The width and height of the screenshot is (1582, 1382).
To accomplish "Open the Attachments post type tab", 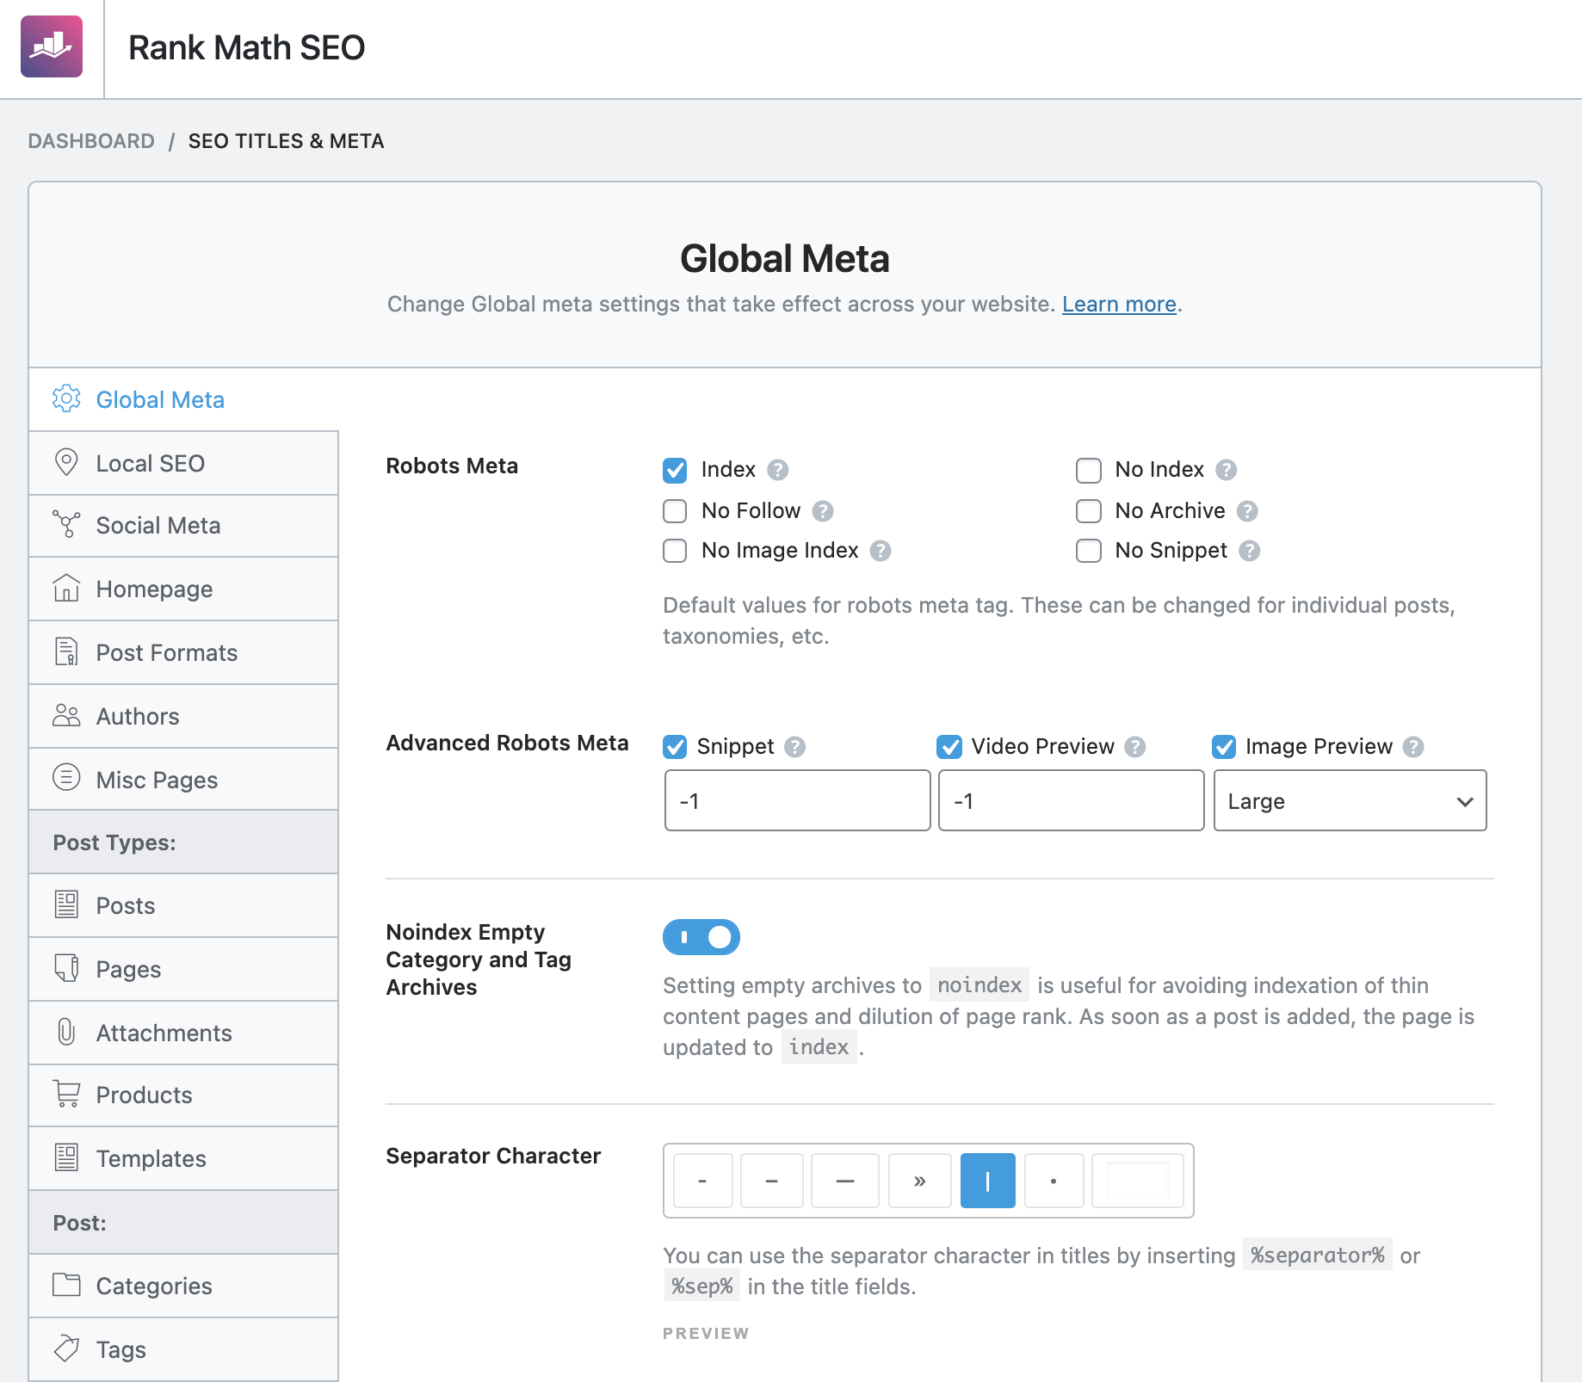I will (183, 1033).
